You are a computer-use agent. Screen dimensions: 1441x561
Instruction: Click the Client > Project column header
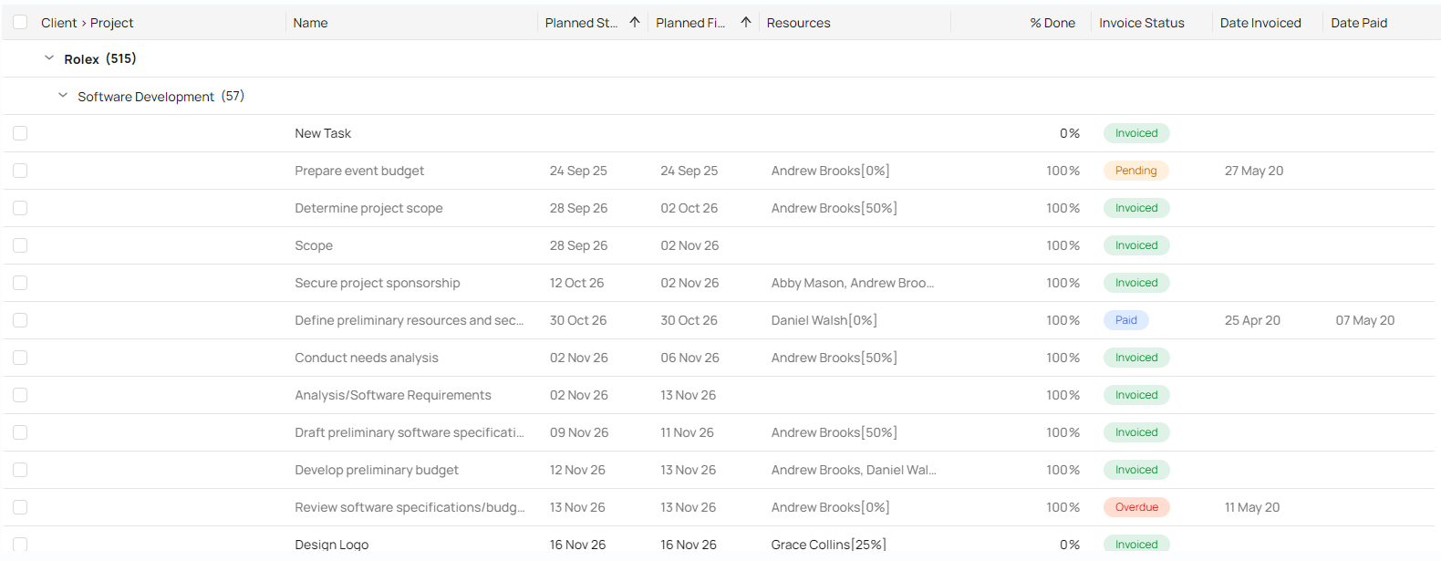[x=88, y=23]
